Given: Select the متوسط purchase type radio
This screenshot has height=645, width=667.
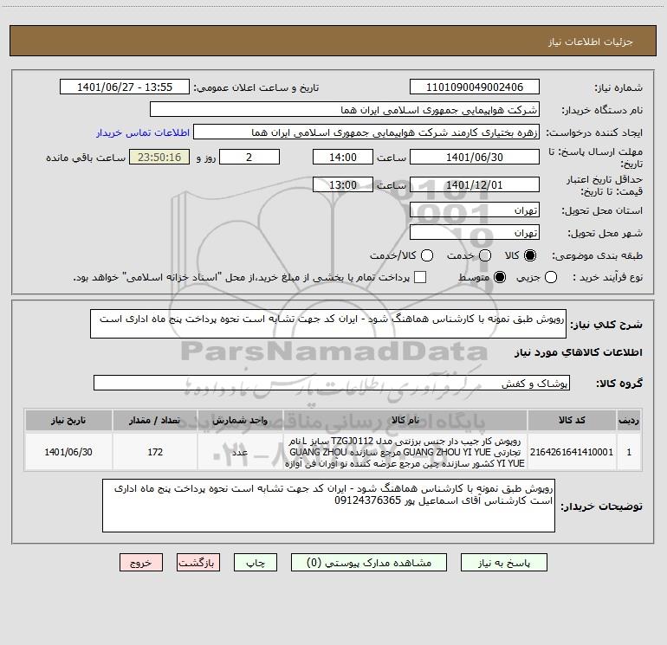Looking at the screenshot, I should [x=500, y=277].
